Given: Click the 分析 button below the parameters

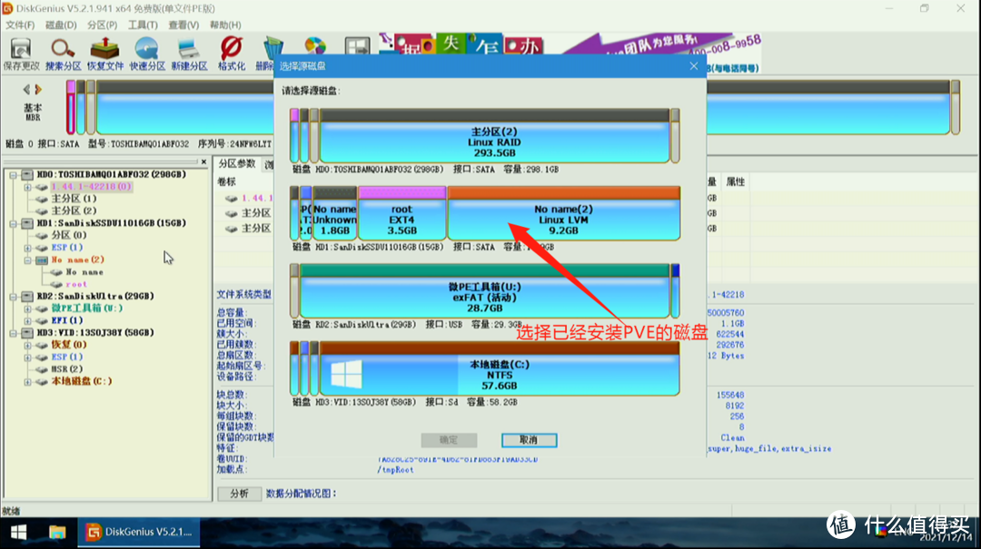Looking at the screenshot, I should pyautogui.click(x=239, y=494).
